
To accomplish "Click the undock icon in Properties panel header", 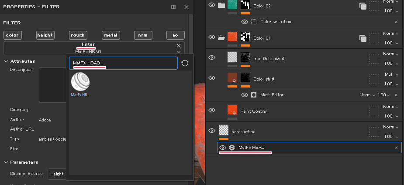I will (x=173, y=7).
